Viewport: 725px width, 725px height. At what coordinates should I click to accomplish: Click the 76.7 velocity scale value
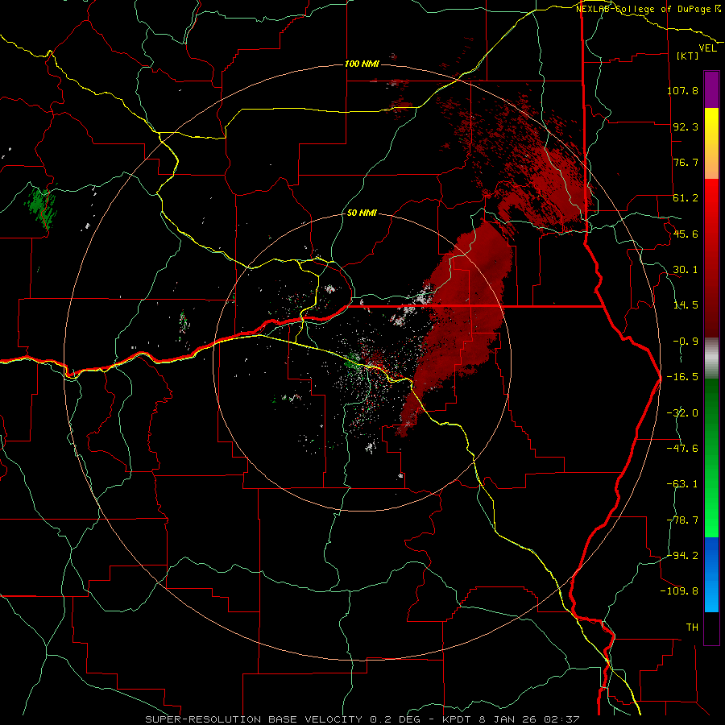686,162
